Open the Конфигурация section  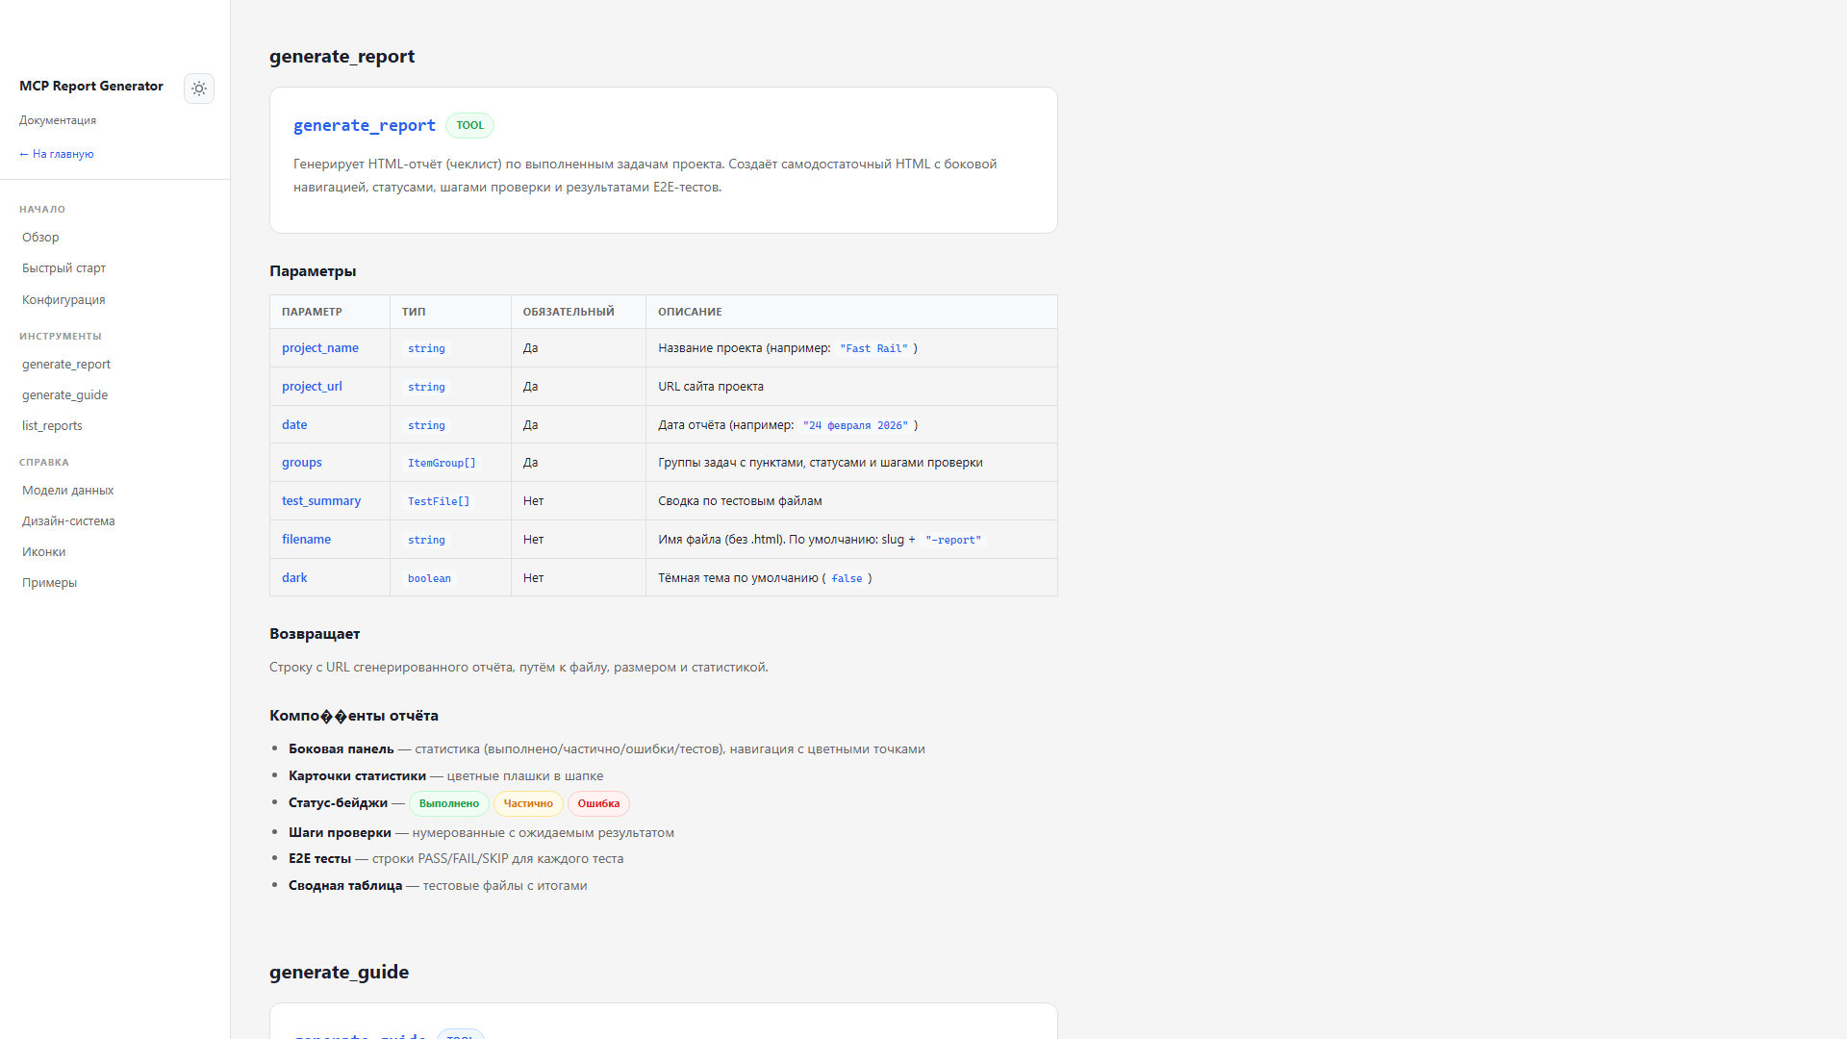63,299
